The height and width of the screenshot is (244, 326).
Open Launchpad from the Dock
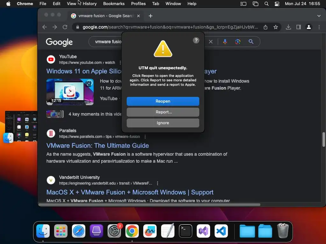[61, 231]
